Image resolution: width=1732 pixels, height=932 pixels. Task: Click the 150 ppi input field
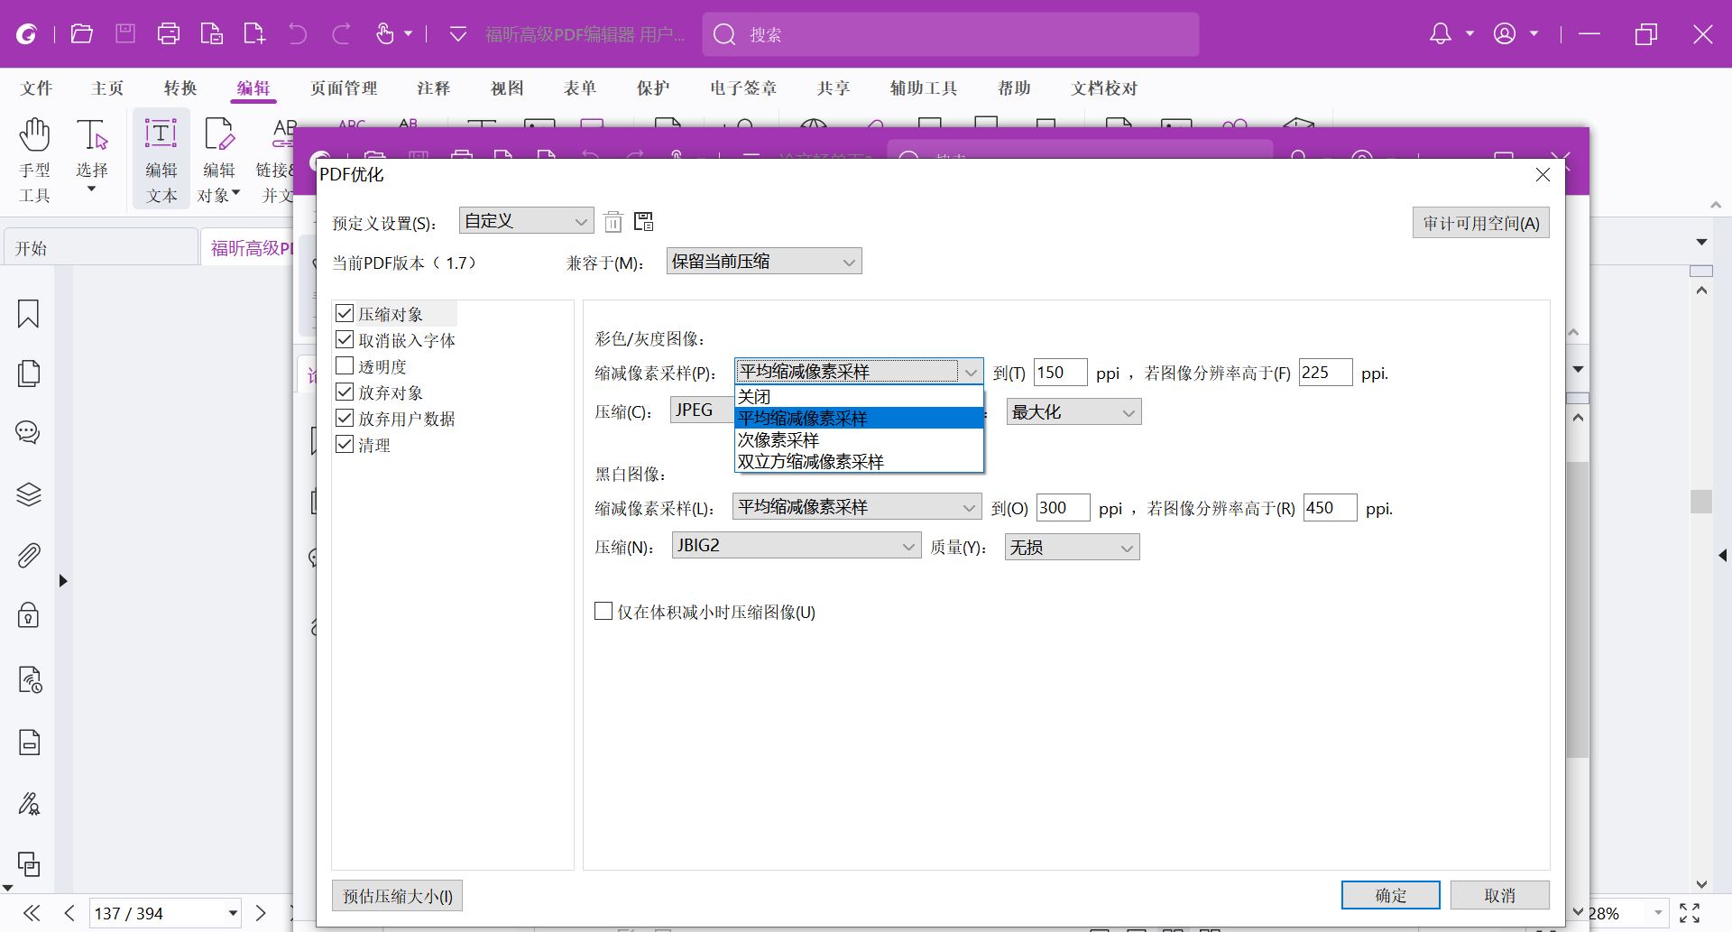[x=1059, y=373]
